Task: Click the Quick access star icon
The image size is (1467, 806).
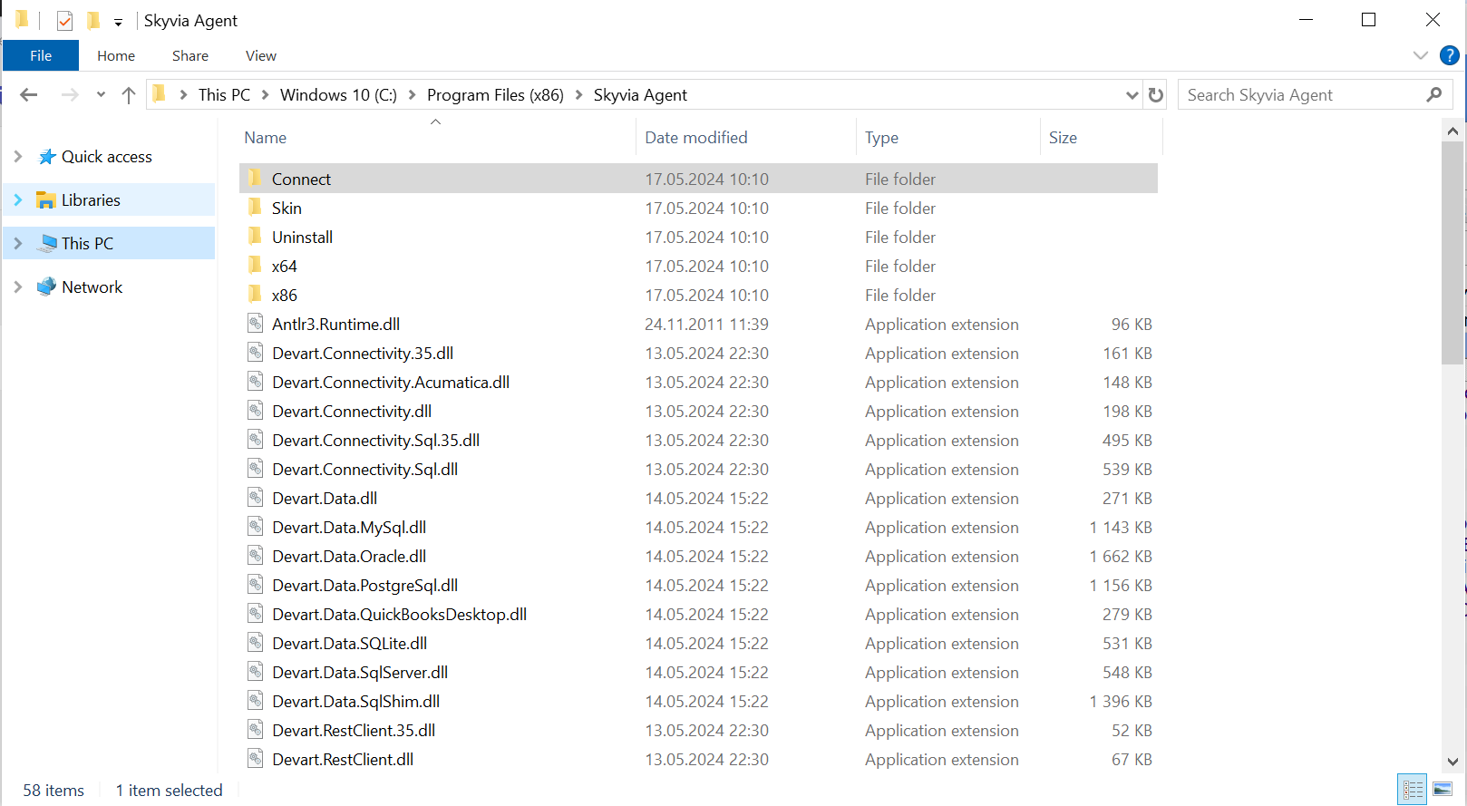Action: (x=47, y=157)
